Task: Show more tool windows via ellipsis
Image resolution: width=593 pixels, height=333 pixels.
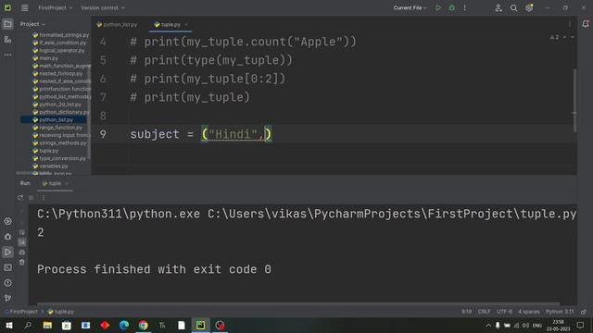Action: coord(7,55)
